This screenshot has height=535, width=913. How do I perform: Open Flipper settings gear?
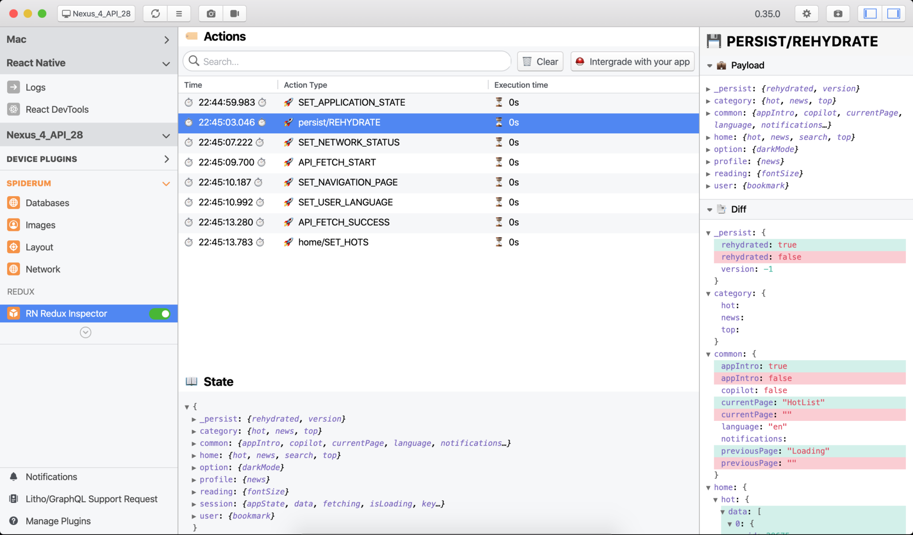[806, 13]
